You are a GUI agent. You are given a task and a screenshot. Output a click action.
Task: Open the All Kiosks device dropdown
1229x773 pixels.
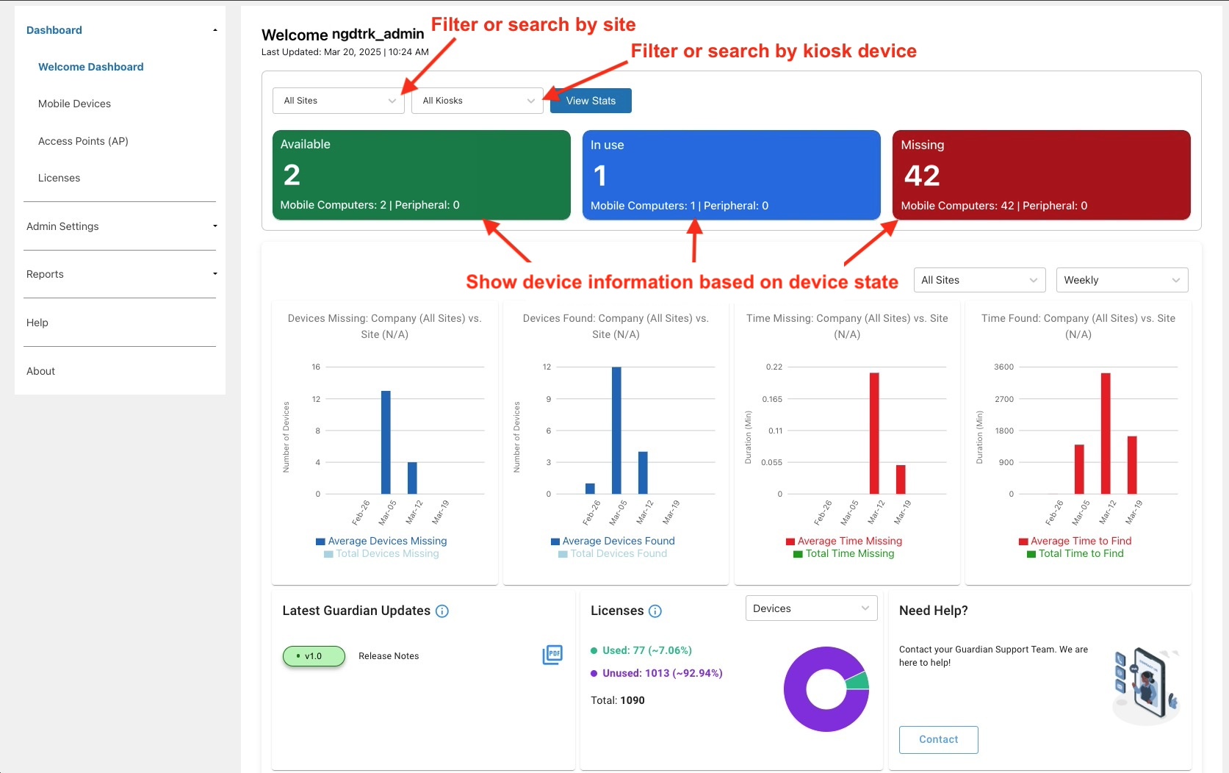coord(476,101)
